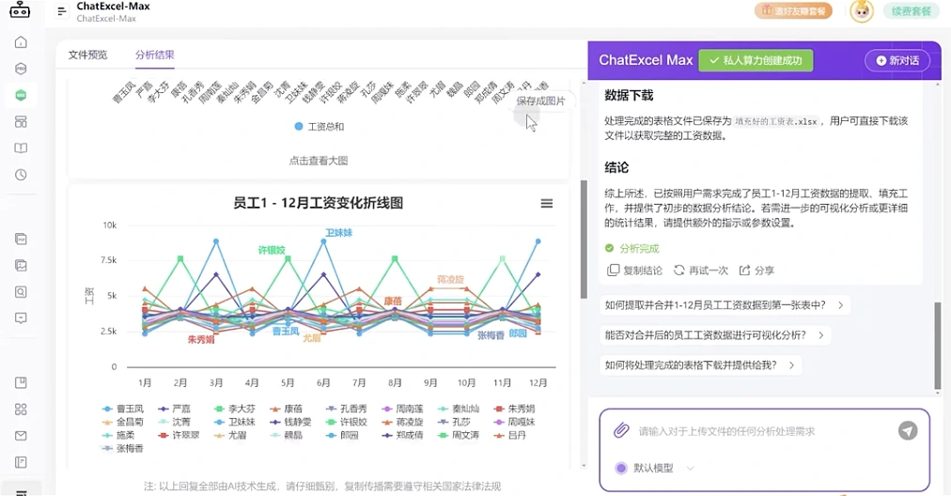This screenshot has height=496, width=951.
Task: Switch to the 文件预览 tab
Action: coord(88,54)
